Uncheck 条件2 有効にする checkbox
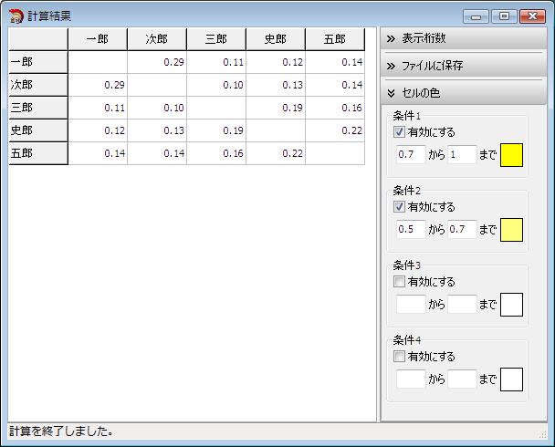The width and height of the screenshot is (555, 447). (399, 207)
